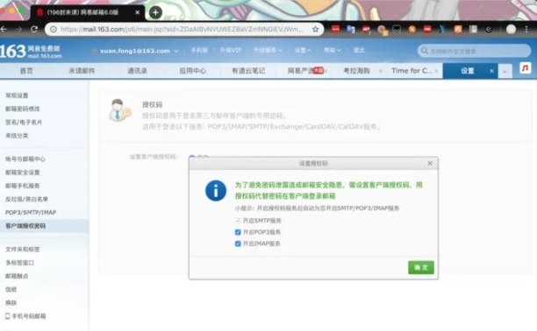Expand the account dropdown next to xuan.fong1@163.com

[176, 51]
